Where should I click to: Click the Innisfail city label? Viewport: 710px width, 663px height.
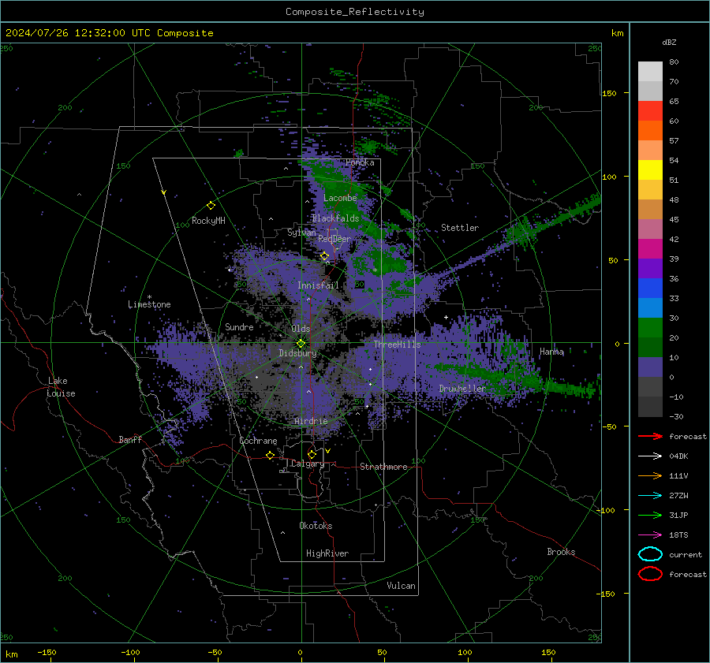(318, 285)
